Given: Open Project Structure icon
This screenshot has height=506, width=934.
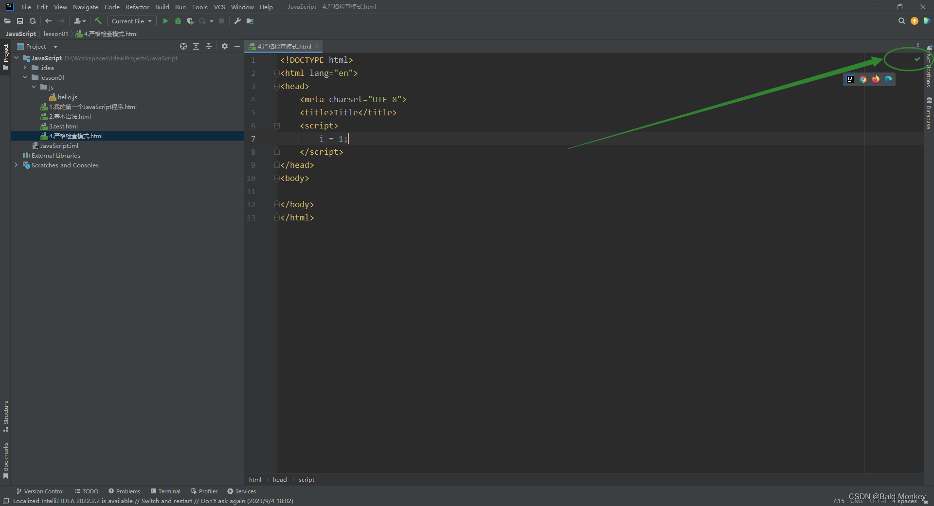Looking at the screenshot, I should click(x=250, y=21).
